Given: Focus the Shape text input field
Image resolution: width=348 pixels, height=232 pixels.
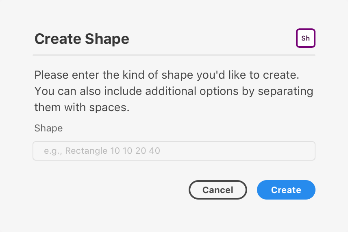Looking at the screenshot, I should (174, 151).
